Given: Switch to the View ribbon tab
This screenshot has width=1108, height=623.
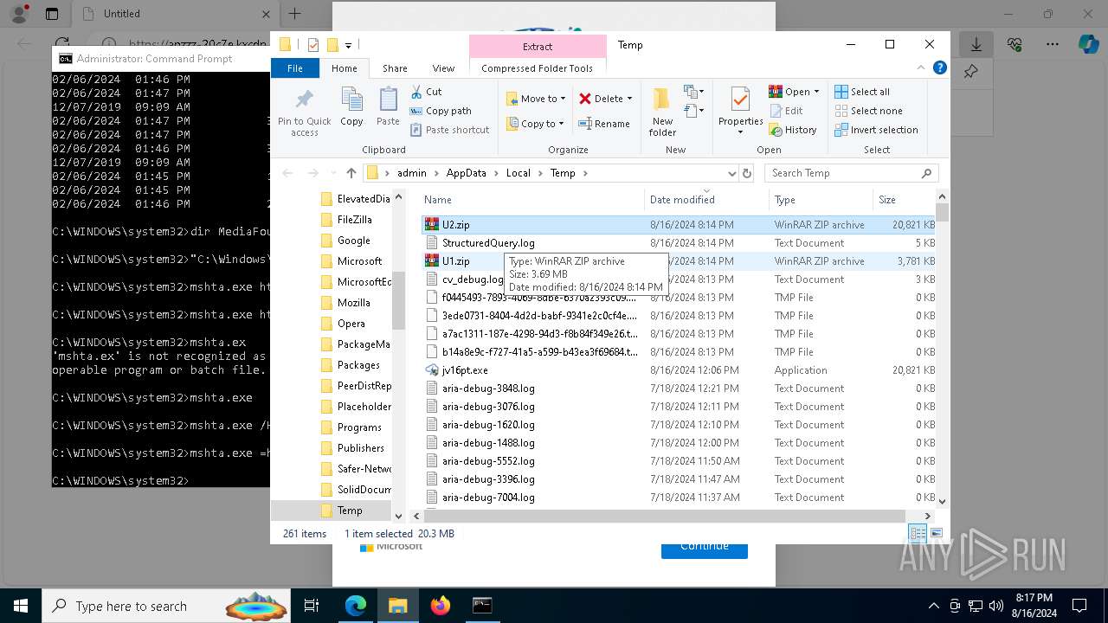Looking at the screenshot, I should tap(443, 68).
